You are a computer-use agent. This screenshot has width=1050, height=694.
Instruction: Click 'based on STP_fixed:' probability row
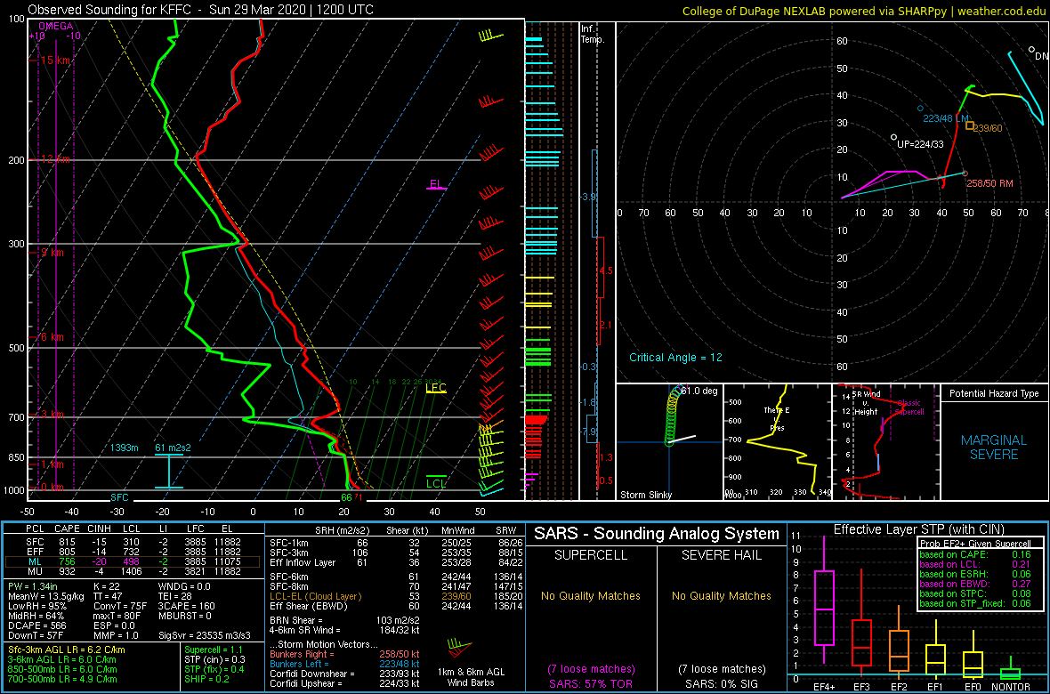click(x=975, y=601)
